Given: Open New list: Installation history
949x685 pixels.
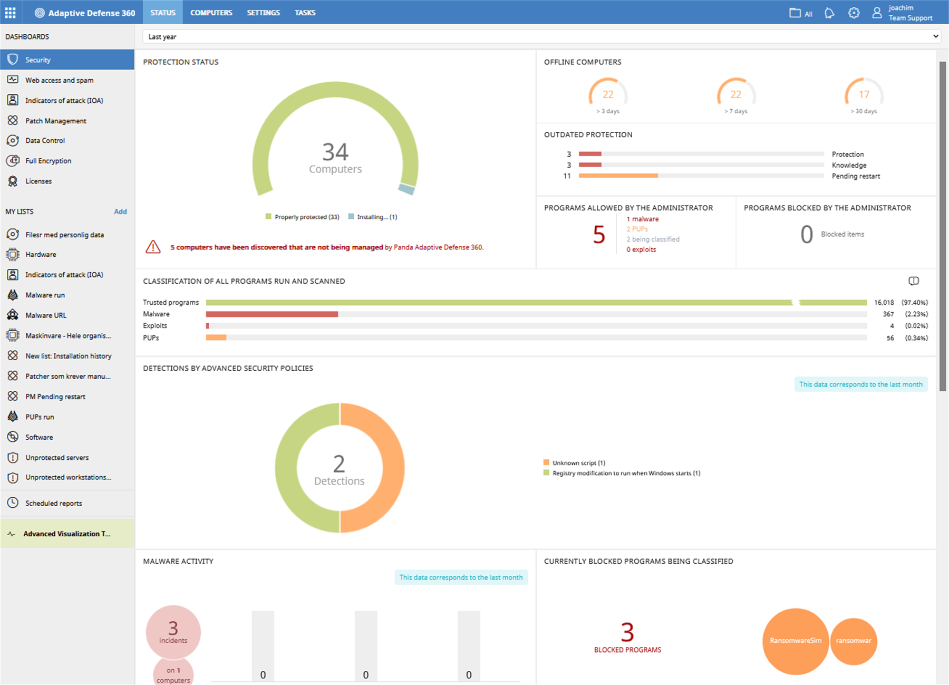Looking at the screenshot, I should pyautogui.click(x=67, y=356).
